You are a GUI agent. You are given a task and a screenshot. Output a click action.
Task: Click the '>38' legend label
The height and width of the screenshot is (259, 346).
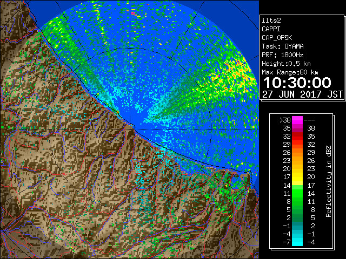pyautogui.click(x=285, y=120)
